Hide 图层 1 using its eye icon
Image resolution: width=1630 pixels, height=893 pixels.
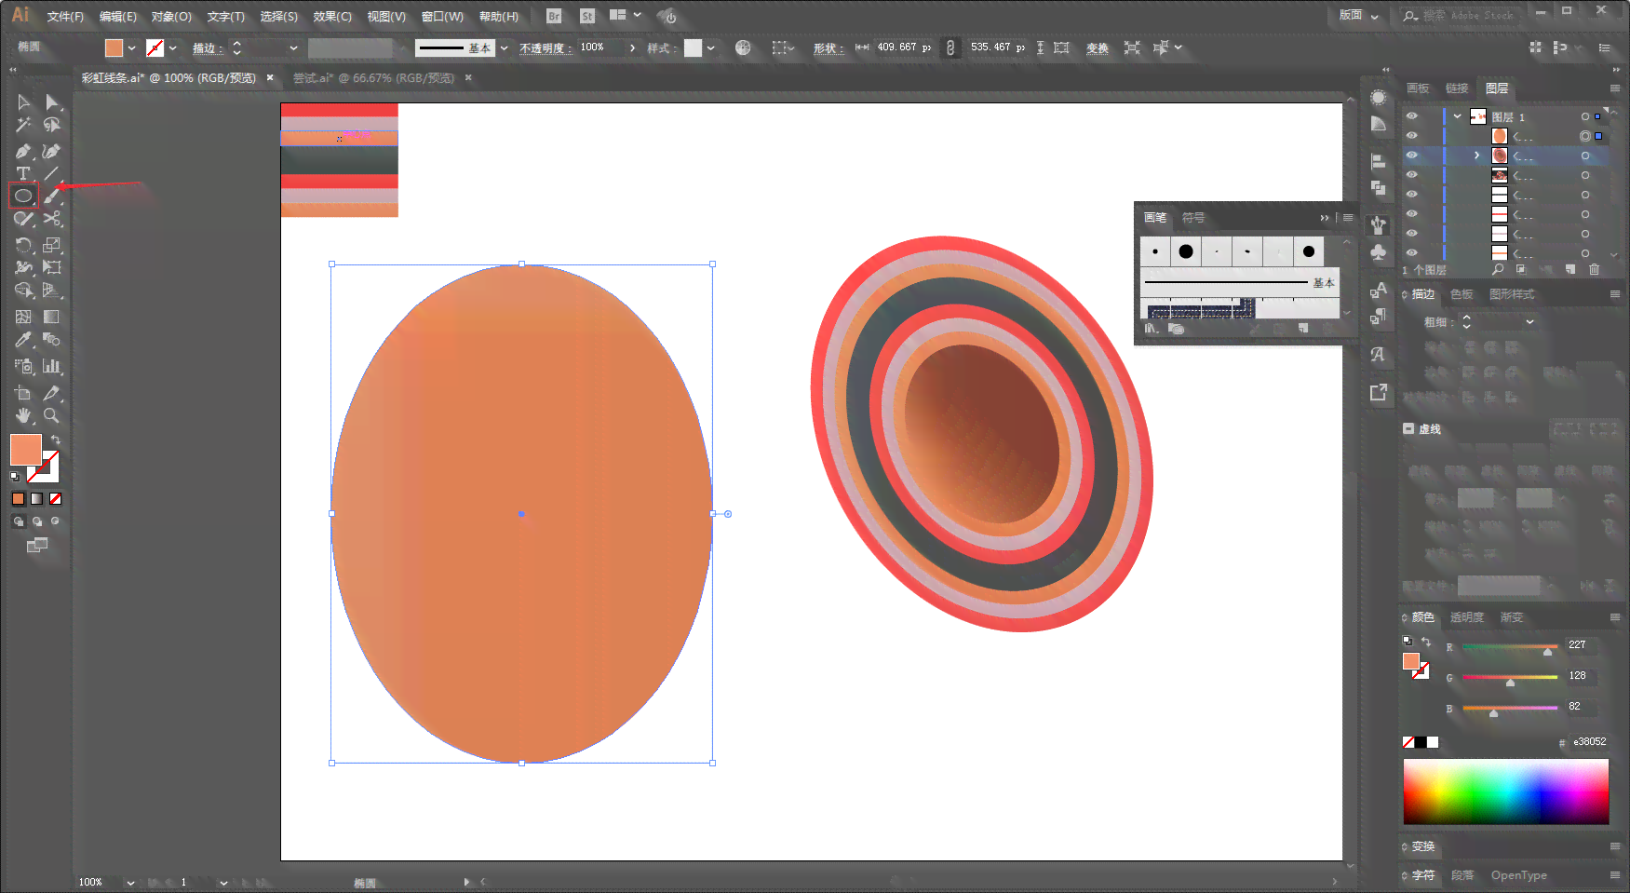click(1412, 116)
